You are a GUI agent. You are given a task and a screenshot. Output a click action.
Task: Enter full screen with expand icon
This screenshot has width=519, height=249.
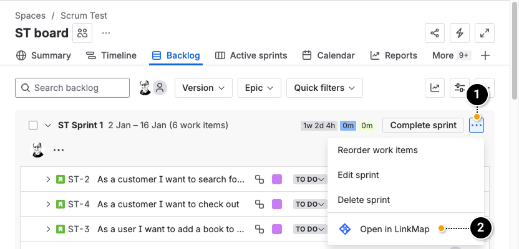pos(485,33)
